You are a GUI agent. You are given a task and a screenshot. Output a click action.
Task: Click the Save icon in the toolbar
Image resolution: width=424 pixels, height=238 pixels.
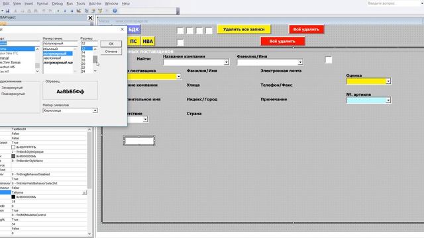[7, 11]
